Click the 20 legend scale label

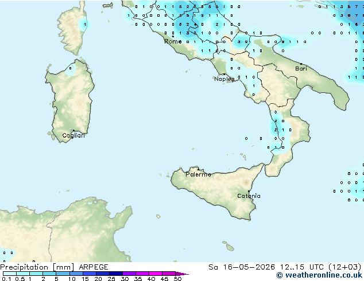coord(98,279)
